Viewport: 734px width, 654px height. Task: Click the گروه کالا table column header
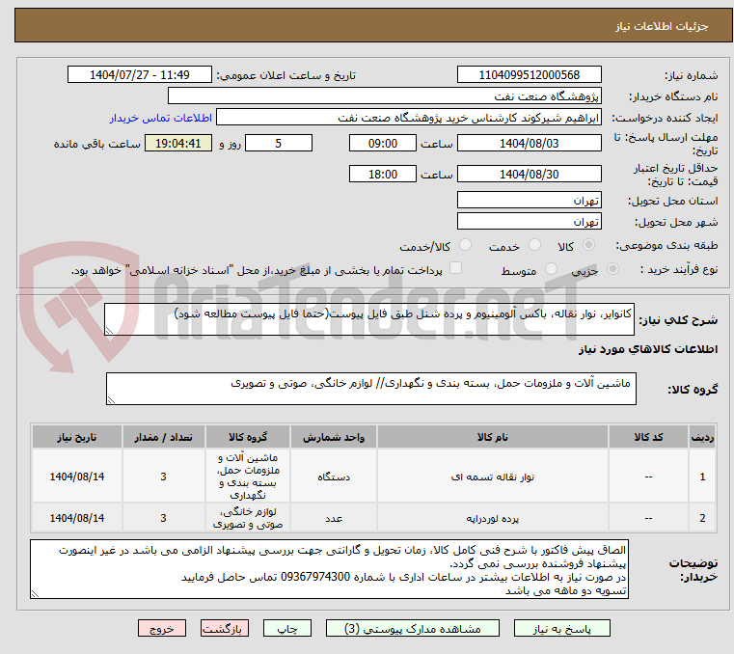pyautogui.click(x=248, y=437)
